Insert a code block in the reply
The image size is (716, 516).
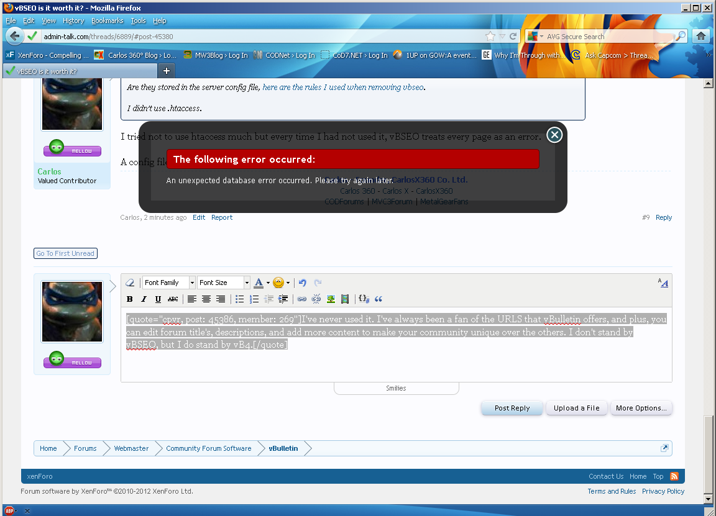click(364, 299)
